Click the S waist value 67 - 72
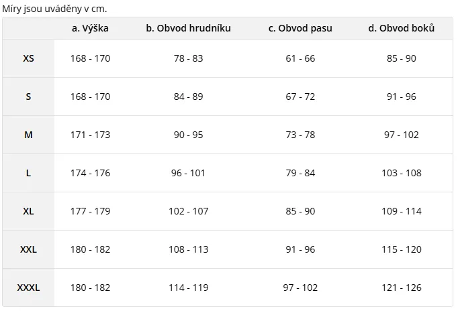Image resolution: width=458 pixels, height=311 pixels. pos(300,97)
